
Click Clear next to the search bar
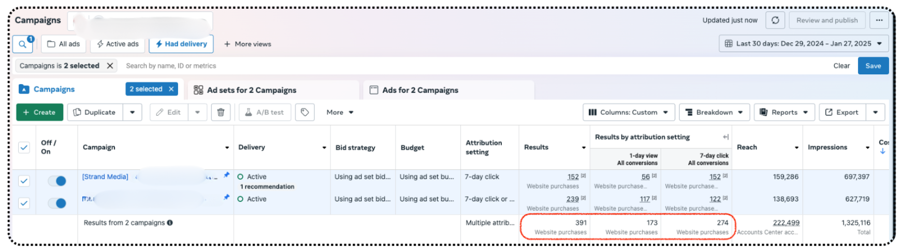click(x=841, y=66)
